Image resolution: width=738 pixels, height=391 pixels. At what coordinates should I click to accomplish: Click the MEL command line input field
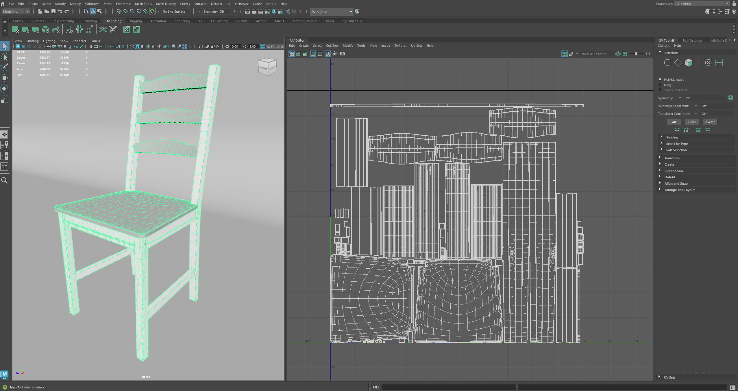click(x=448, y=387)
